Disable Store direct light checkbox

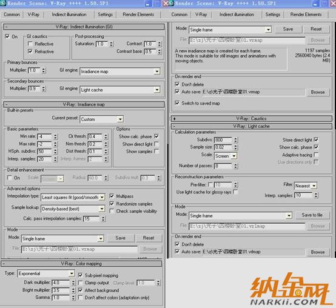316,139
